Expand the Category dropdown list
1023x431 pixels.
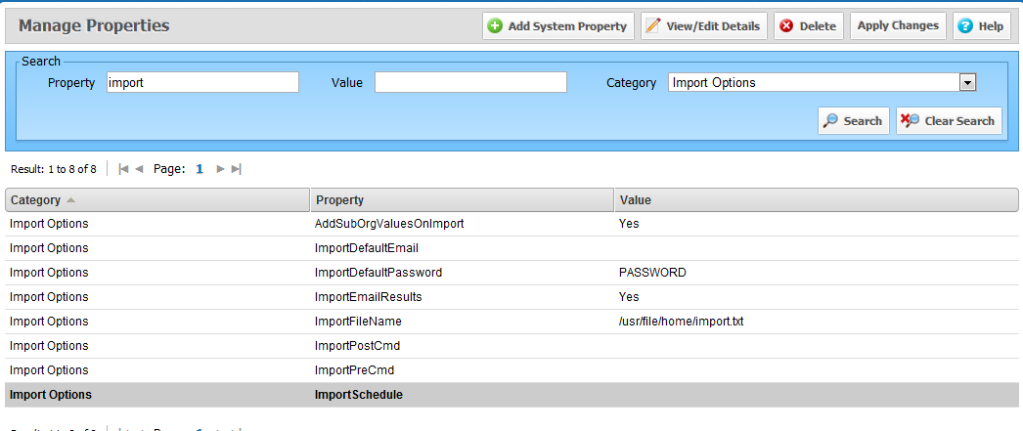967,83
